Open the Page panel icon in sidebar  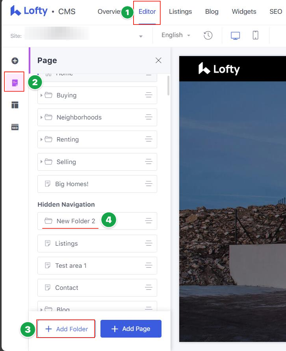[15, 83]
